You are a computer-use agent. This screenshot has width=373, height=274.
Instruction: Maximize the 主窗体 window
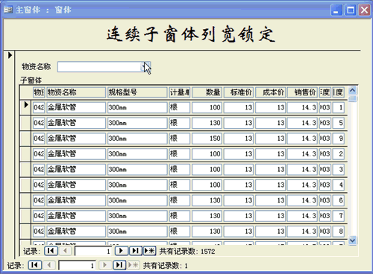[351, 10]
